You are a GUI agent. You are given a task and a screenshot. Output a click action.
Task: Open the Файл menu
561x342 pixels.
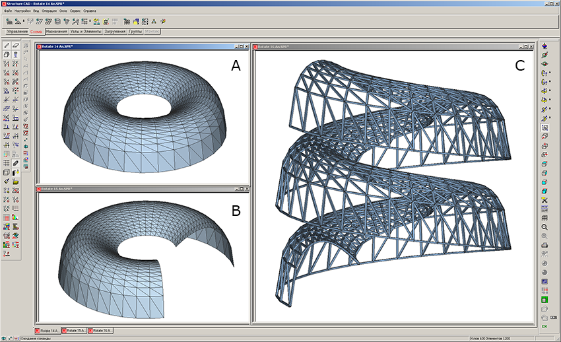click(x=7, y=11)
